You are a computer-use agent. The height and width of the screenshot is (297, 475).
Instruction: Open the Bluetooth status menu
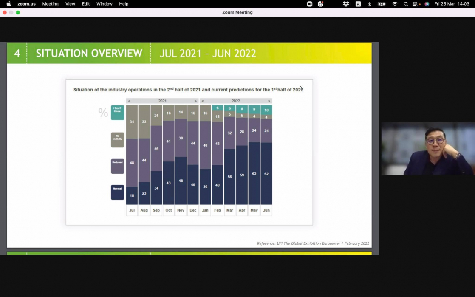click(369, 4)
